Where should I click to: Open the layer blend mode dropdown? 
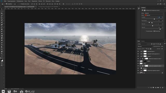(145, 47)
